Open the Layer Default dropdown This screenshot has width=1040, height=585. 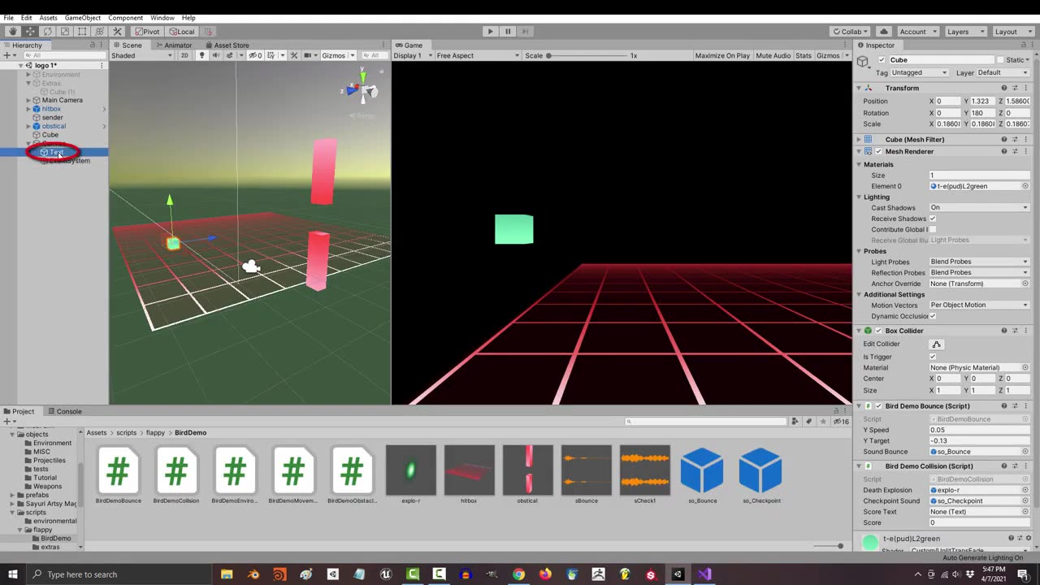tap(1003, 72)
